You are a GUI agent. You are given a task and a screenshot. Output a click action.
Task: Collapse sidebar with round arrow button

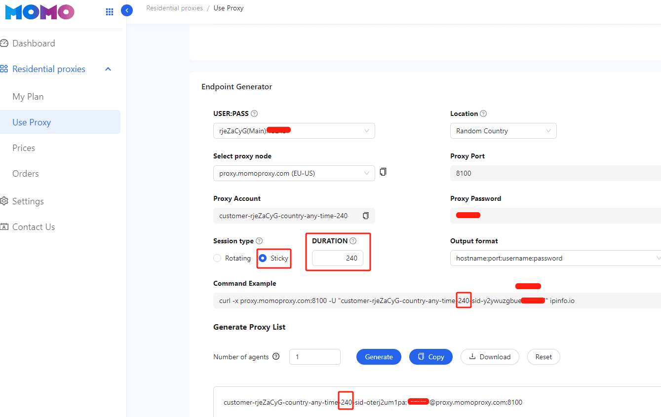pos(127,10)
